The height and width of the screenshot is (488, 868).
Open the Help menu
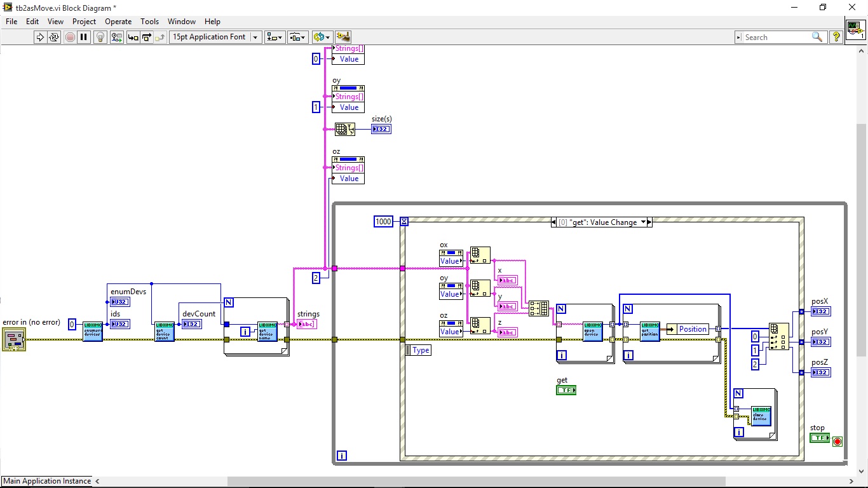[x=212, y=21]
